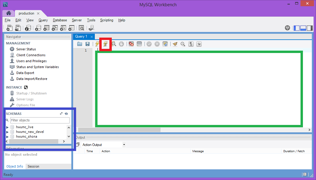
Task: Open the Scripting menu
Action: [107, 20]
